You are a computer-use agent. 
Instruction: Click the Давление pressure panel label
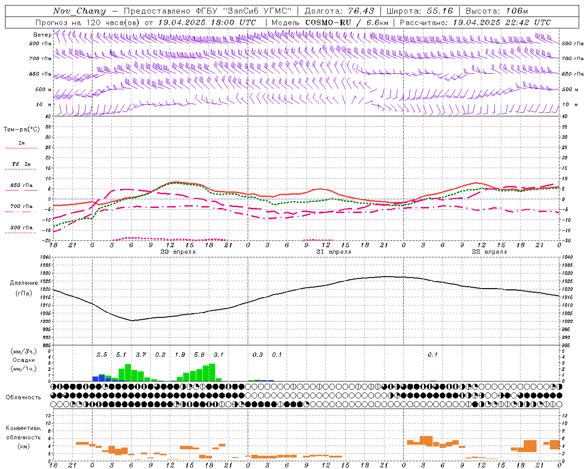(x=24, y=283)
